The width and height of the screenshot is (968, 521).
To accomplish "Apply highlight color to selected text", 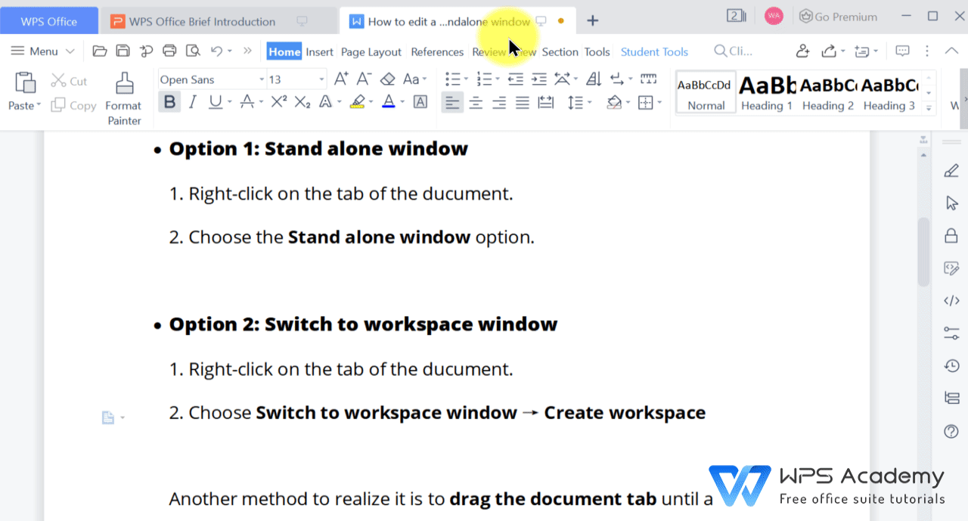I will [x=358, y=101].
